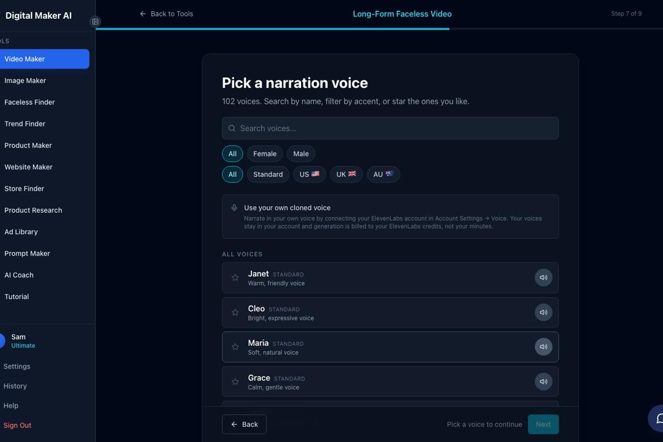The width and height of the screenshot is (663, 442).
Task: Open AI Coach
Action: click(x=44, y=275)
